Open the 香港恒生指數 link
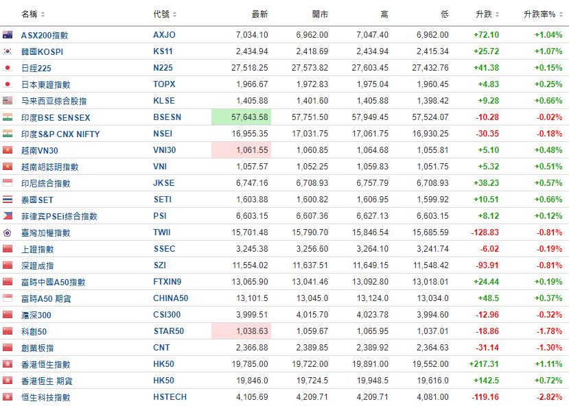Viewport: 569px width, 406px height. [x=46, y=364]
